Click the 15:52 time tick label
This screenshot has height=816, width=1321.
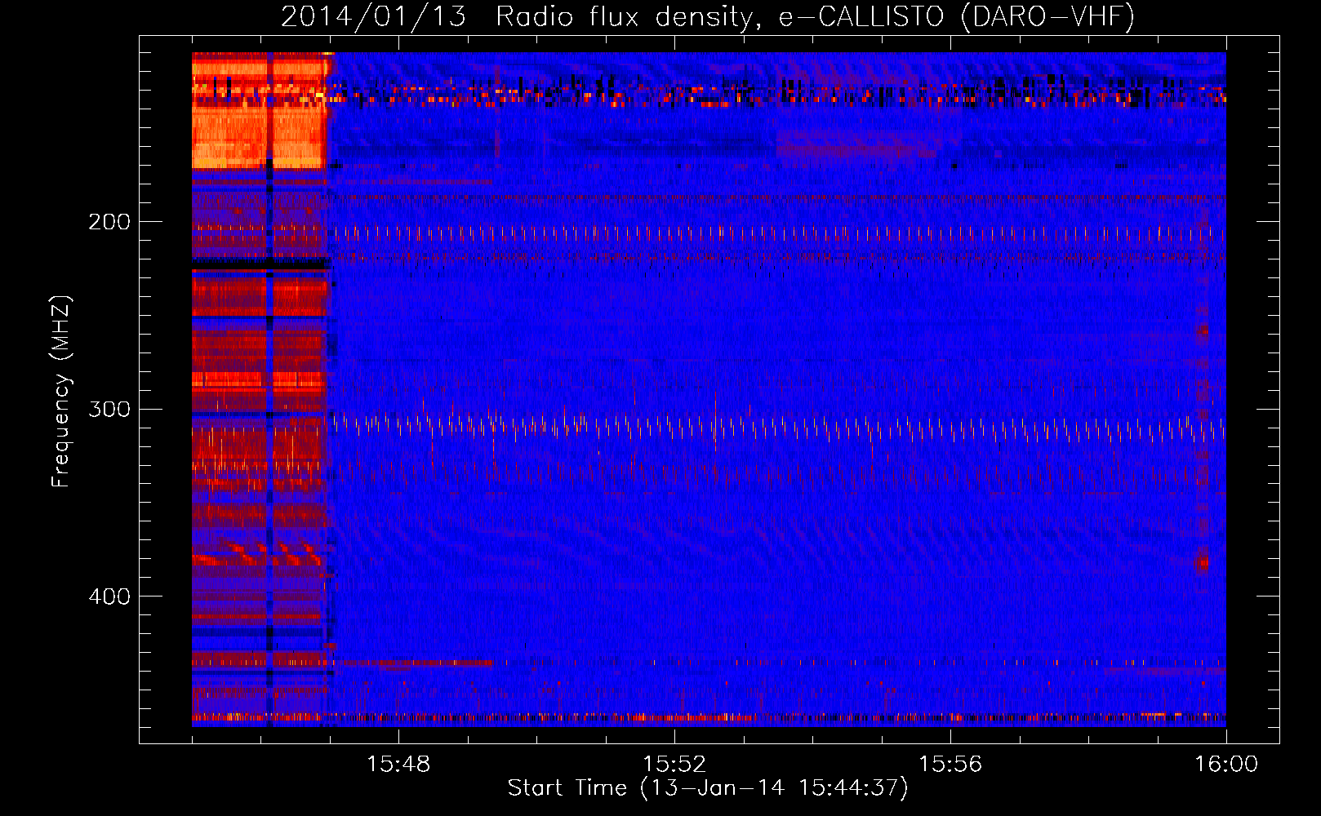tap(674, 765)
